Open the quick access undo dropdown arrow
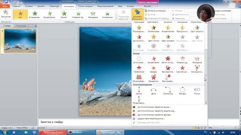The height and width of the screenshot is (135, 241). [x=13, y=2]
